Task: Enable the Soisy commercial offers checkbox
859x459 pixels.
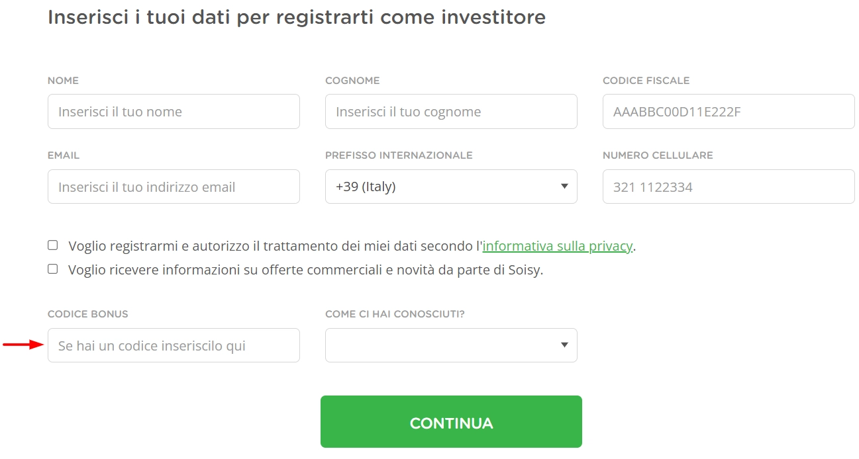Action: point(53,269)
